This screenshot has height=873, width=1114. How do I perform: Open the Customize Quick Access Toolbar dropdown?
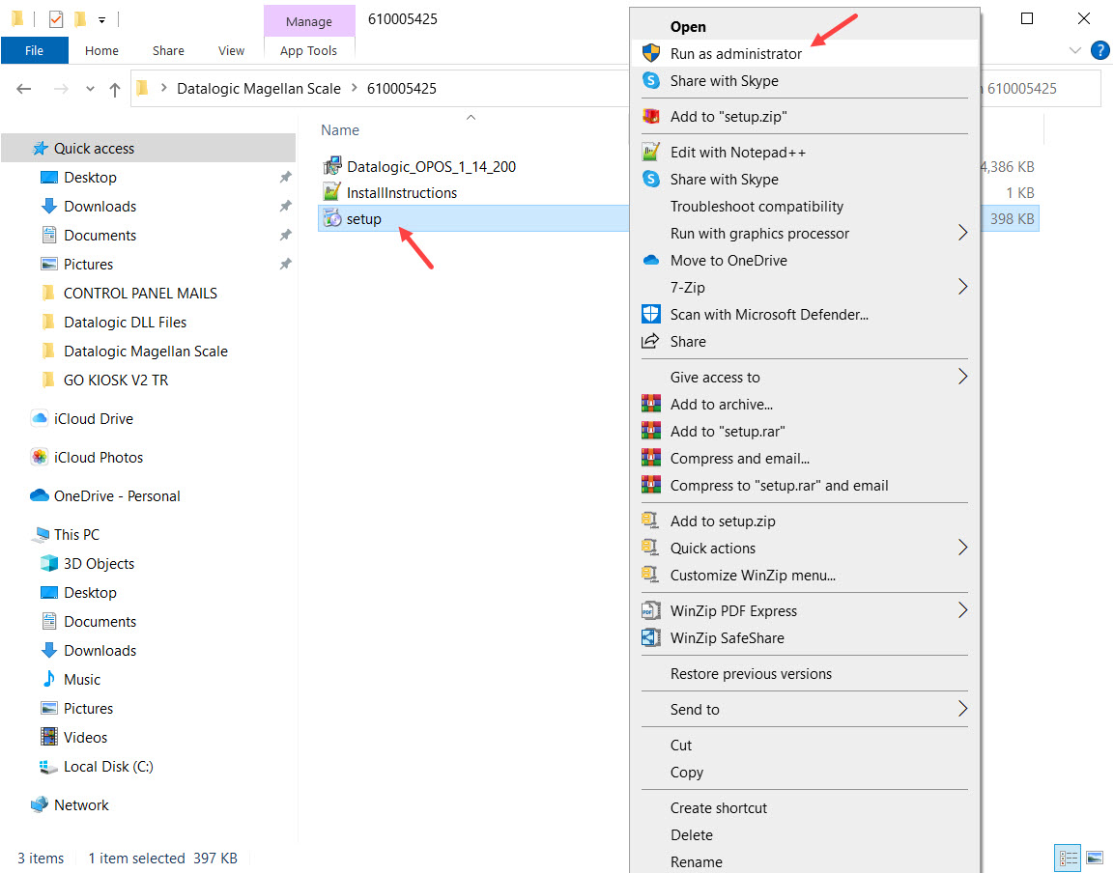pyautogui.click(x=102, y=20)
